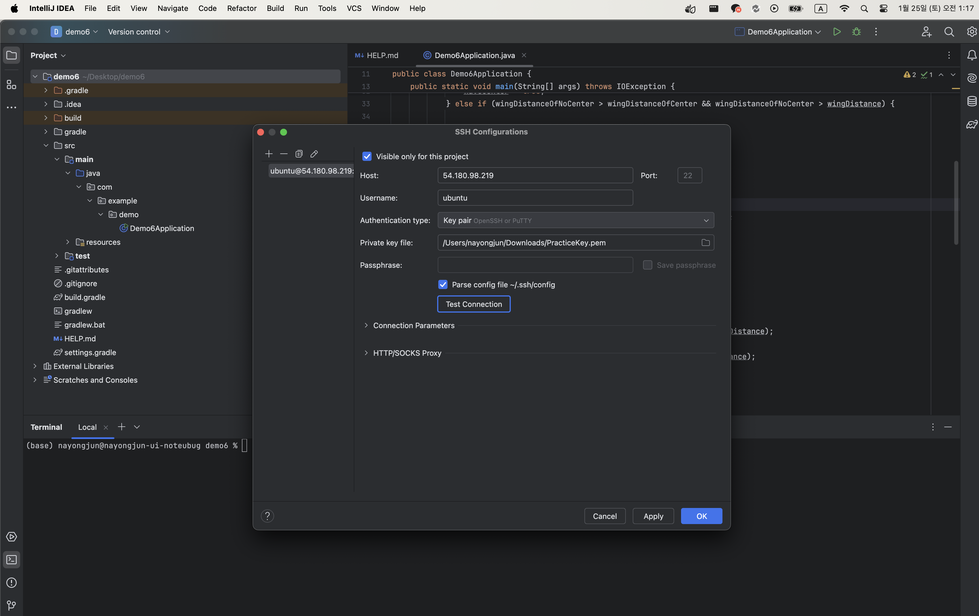Viewport: 979px width, 616px height.
Task: Toggle Parse config file ~/.ssh/config checkbox
Action: click(443, 285)
